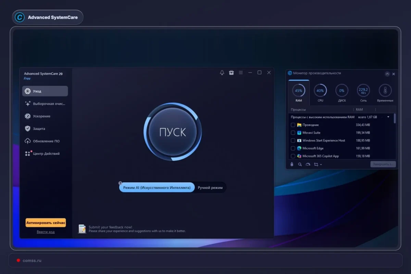Open the toolbox icon in title bar
The height and width of the screenshot is (274, 411).
[x=231, y=73]
